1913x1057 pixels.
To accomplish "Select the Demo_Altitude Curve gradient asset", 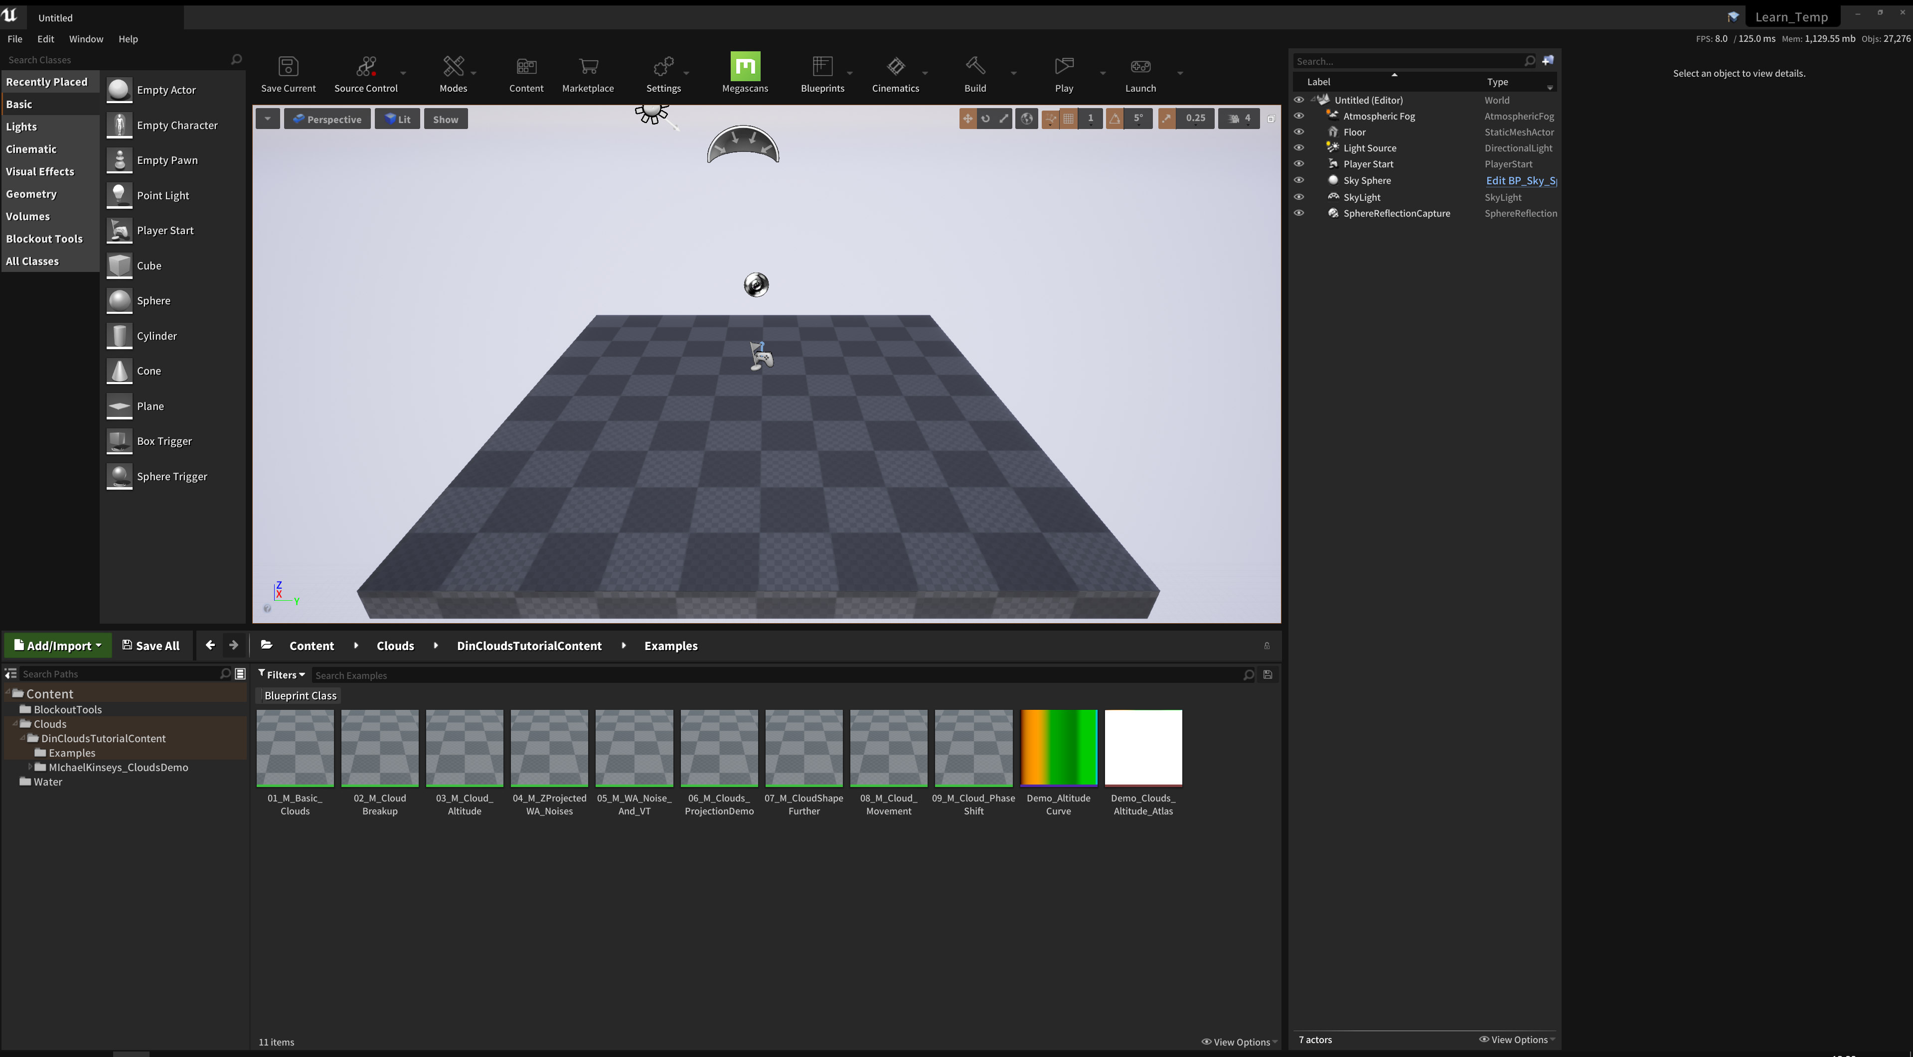I will point(1058,748).
